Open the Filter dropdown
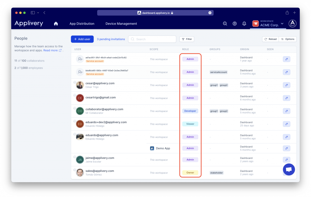This screenshot has height=197, width=311. point(187,39)
